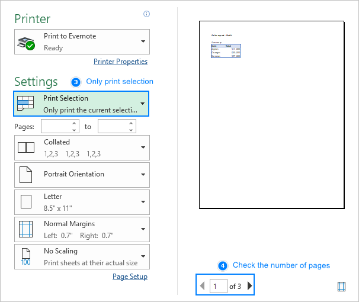Viewport: 359px width, 302px height.
Task: Click the No Scaling icon
Action: 26,256
